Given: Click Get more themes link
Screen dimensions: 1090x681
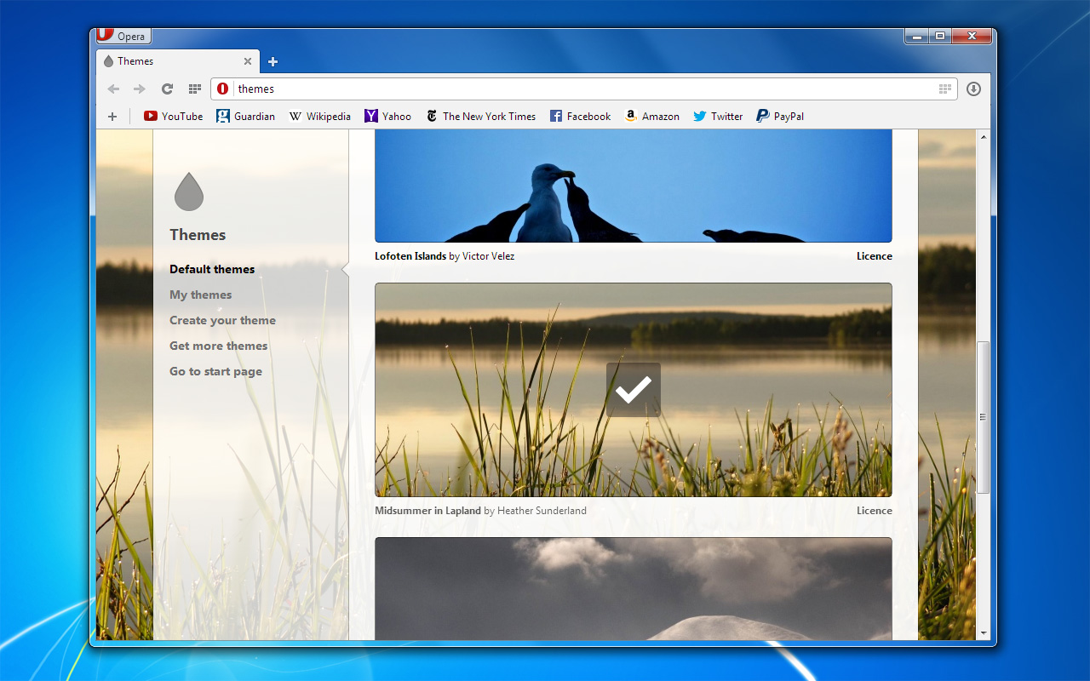Looking at the screenshot, I should pyautogui.click(x=218, y=346).
